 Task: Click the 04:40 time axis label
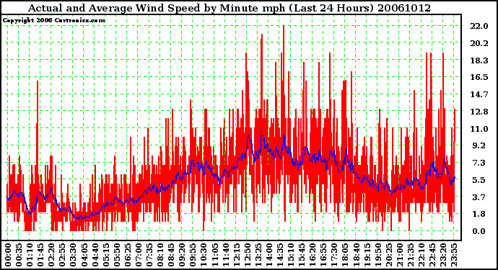pos(95,255)
